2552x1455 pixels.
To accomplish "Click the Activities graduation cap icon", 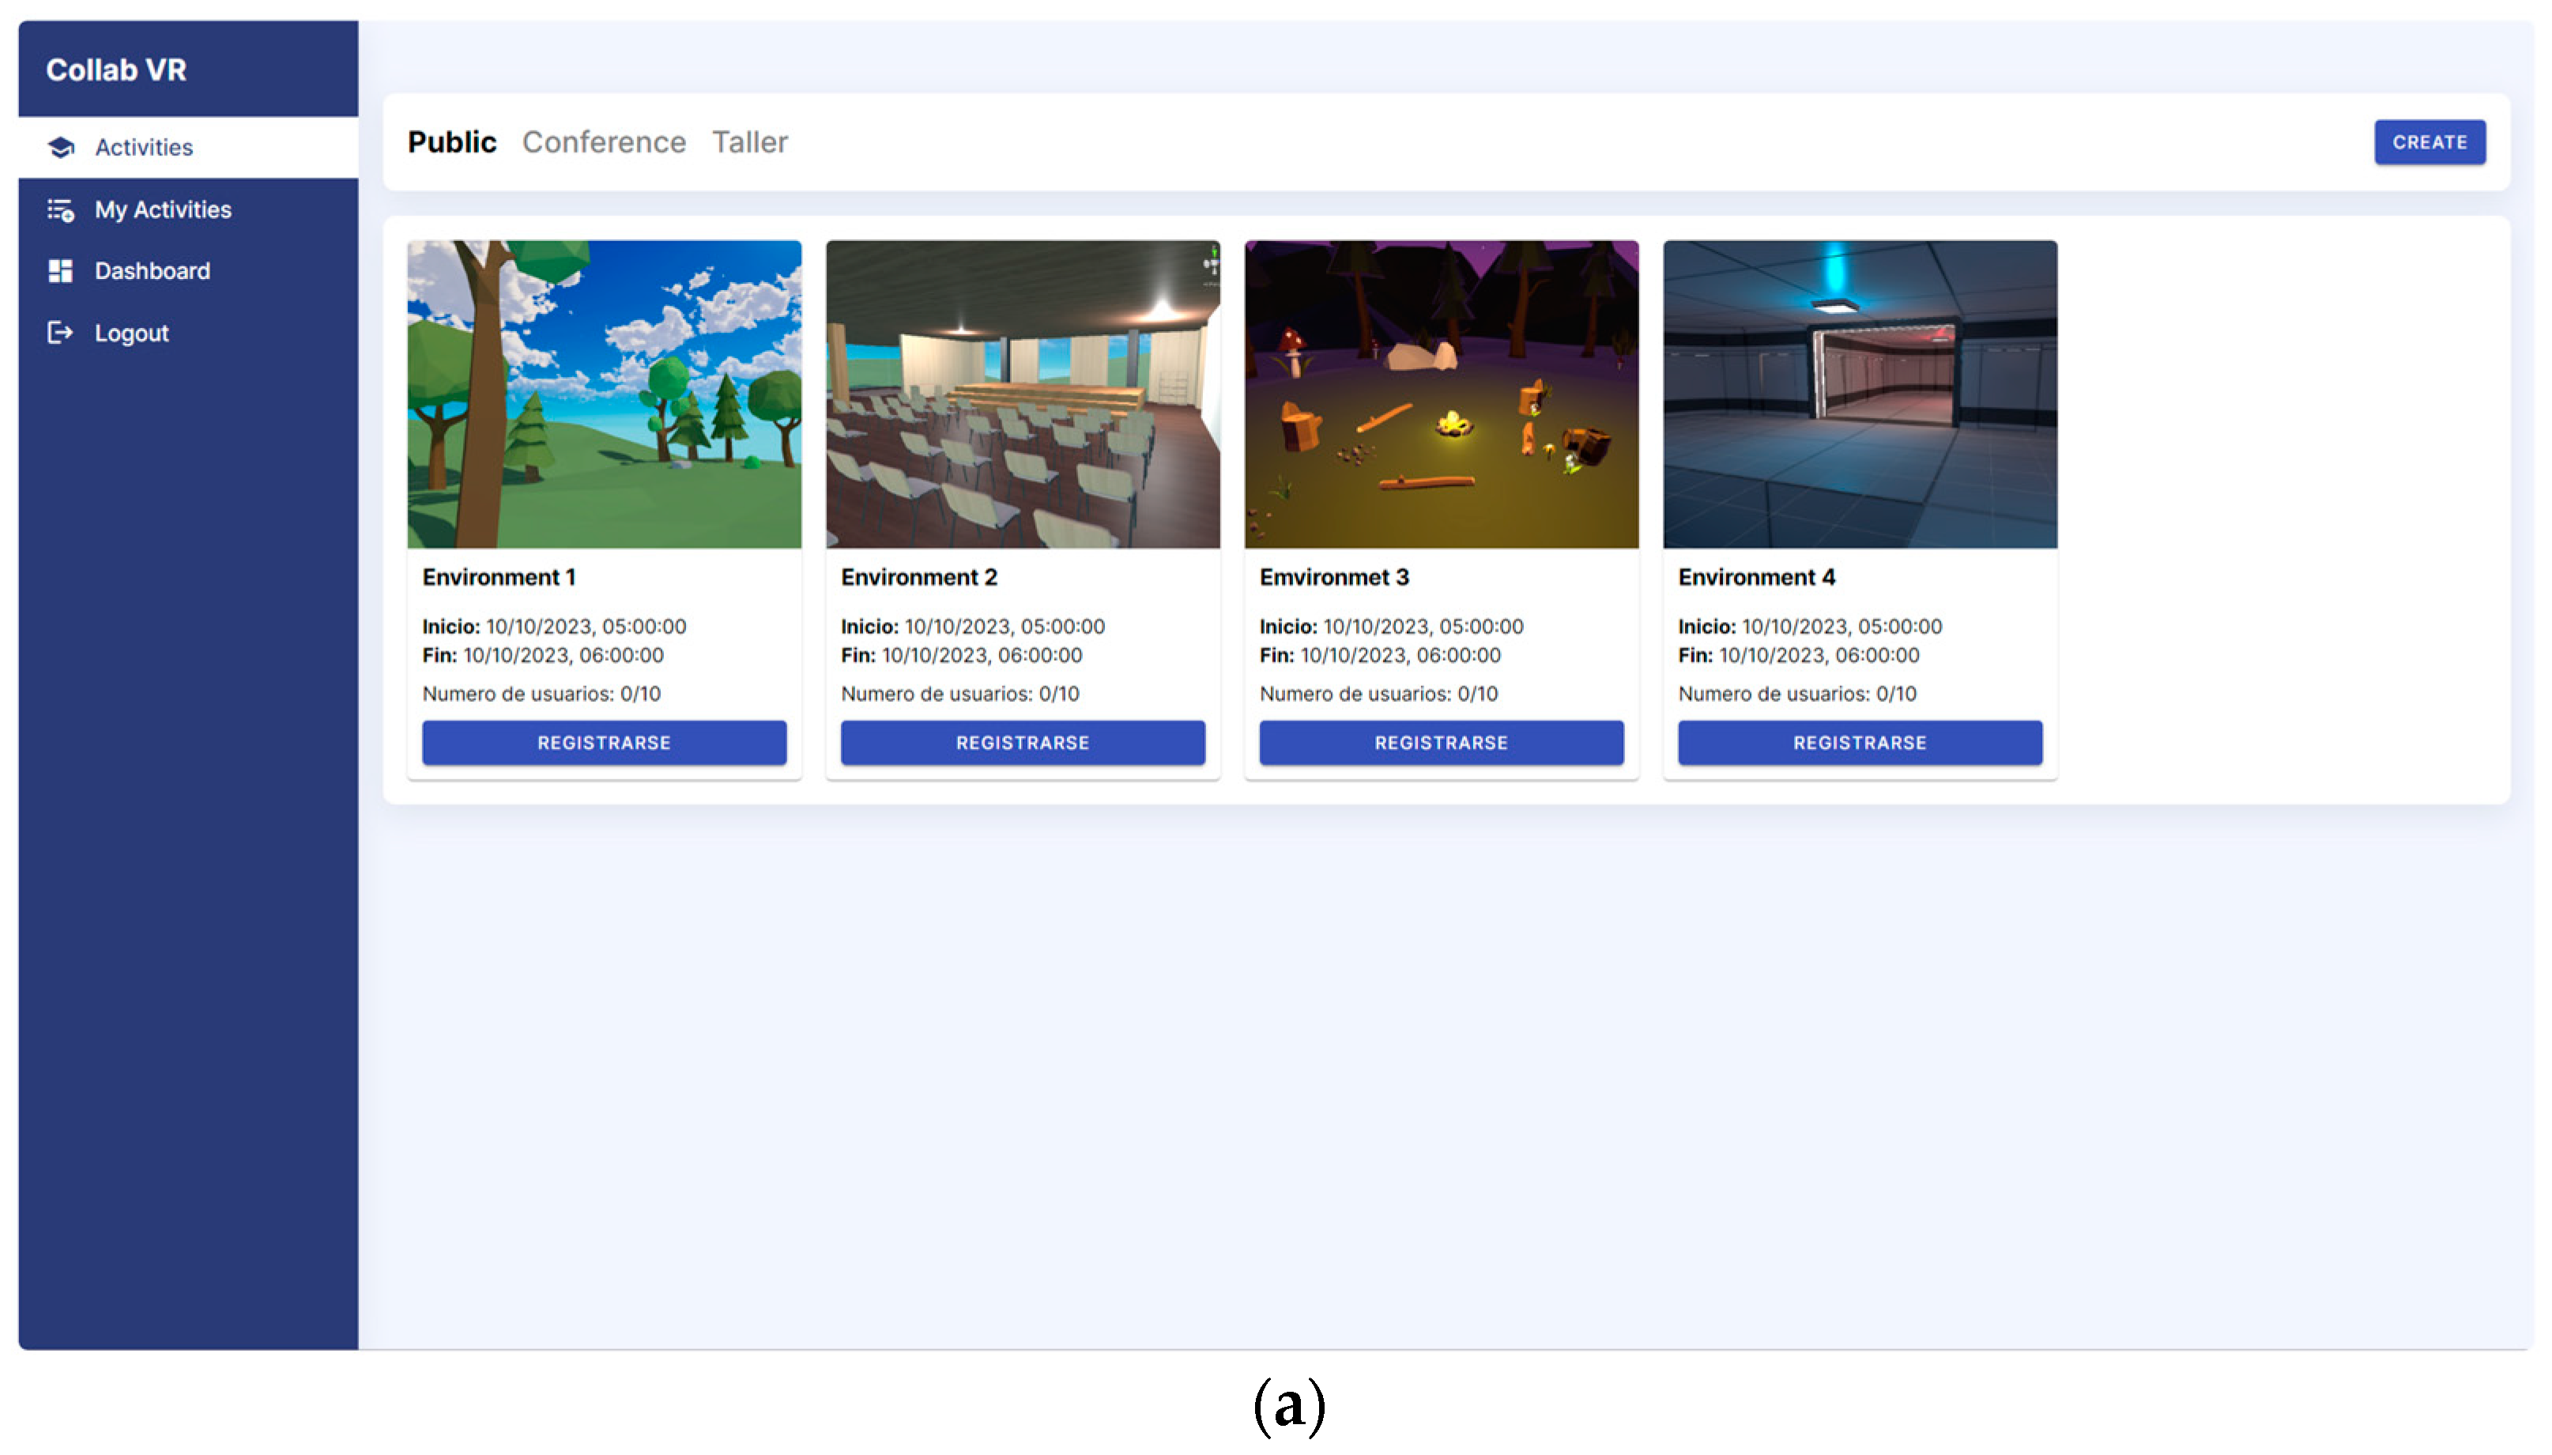I will point(61,147).
